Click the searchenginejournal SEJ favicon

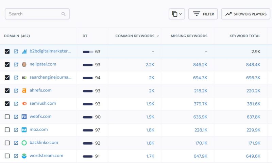point(24,78)
